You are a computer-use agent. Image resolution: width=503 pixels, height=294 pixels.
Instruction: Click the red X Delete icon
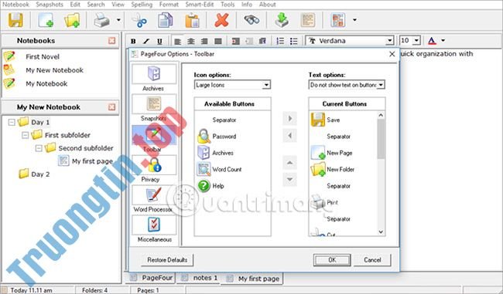(221, 20)
